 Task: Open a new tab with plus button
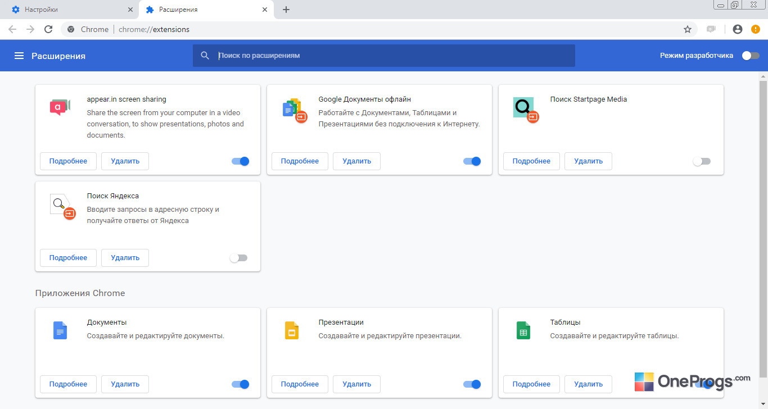[x=286, y=10]
